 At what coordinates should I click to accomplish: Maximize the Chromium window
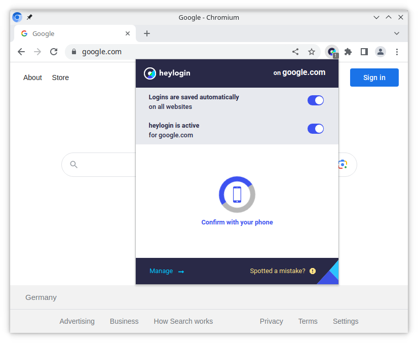(389, 17)
